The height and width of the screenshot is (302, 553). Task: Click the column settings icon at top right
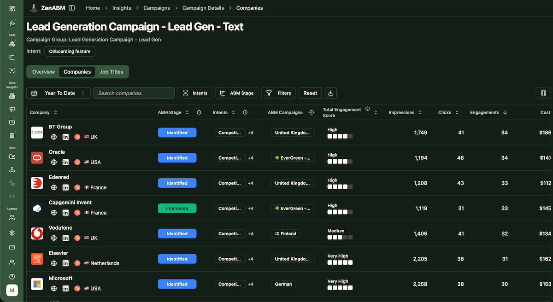click(x=544, y=93)
